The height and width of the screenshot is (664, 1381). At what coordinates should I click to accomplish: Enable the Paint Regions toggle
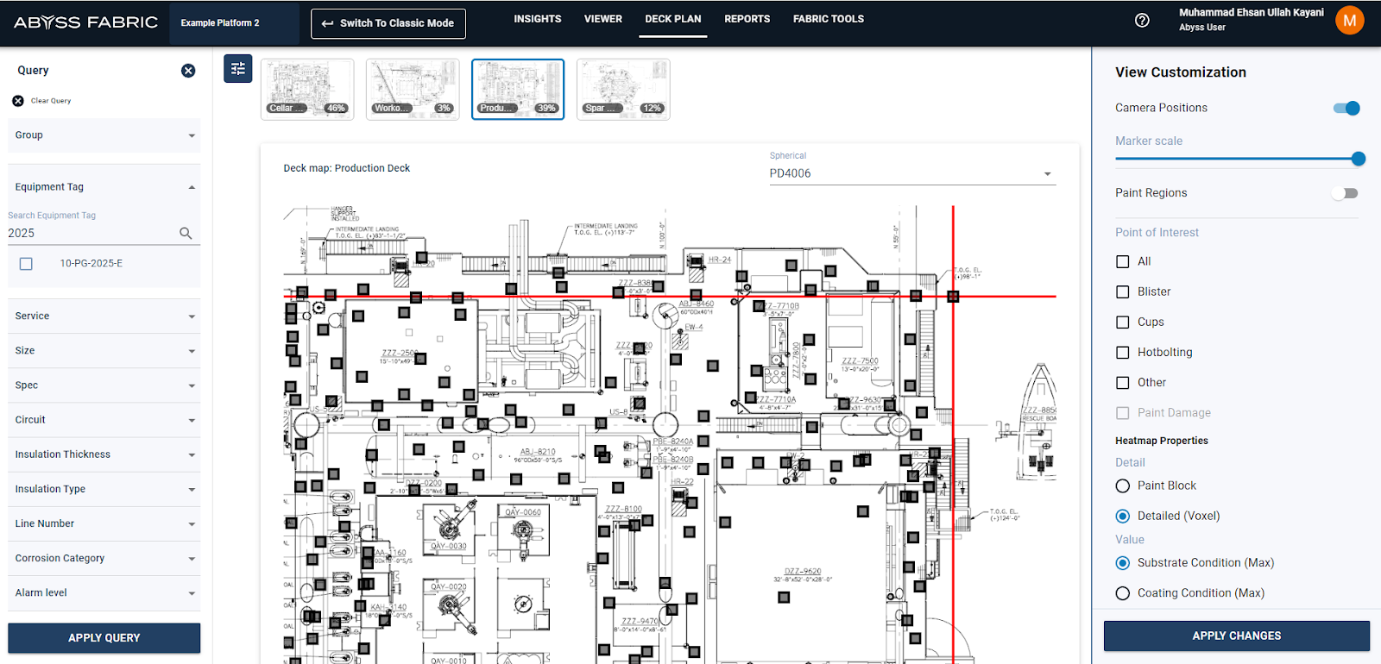1344,193
